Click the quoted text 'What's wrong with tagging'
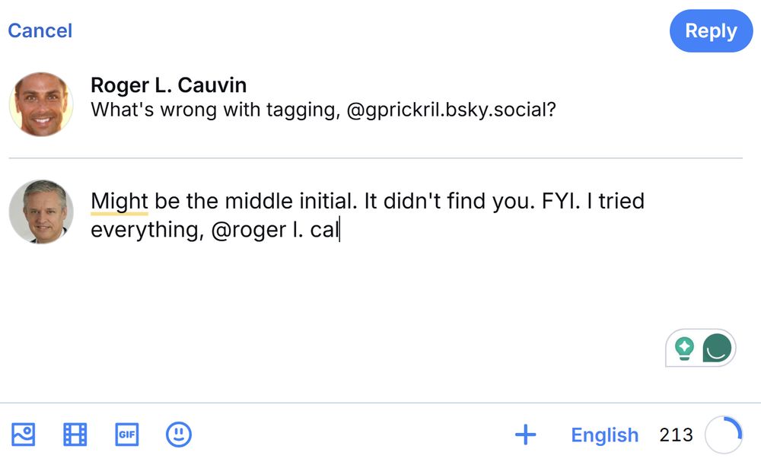This screenshot has width=761, height=462. [x=213, y=110]
